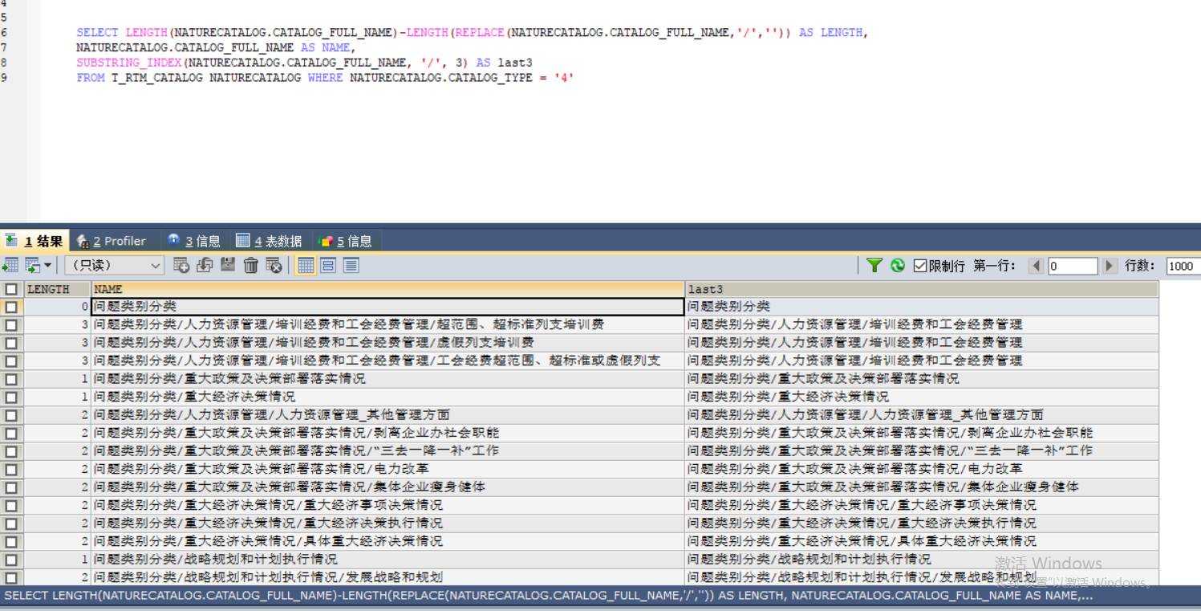Screen dimensions: 1201x611
Task: Click the bottom status bar SQL text
Action: tap(548, 596)
